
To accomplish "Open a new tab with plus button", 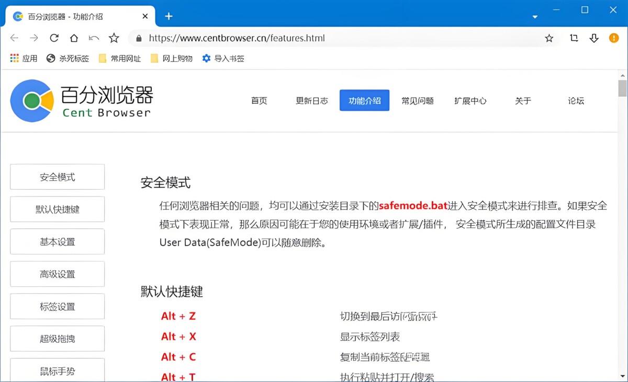I will pos(169,16).
